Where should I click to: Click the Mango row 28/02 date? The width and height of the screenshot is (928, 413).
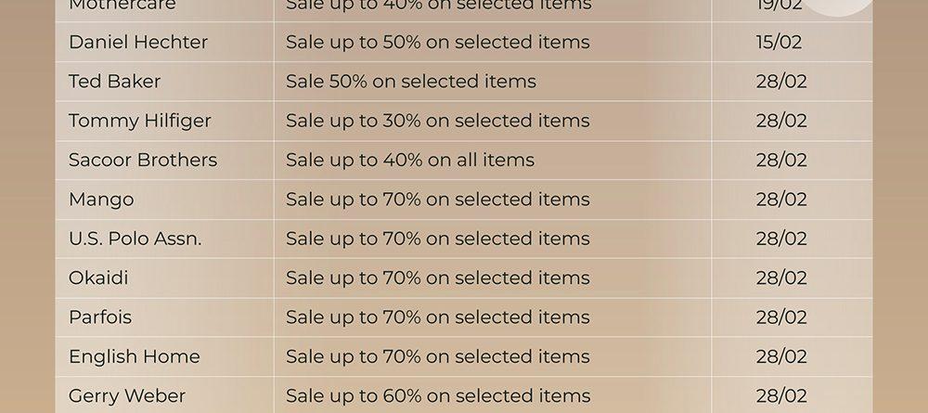[781, 200]
